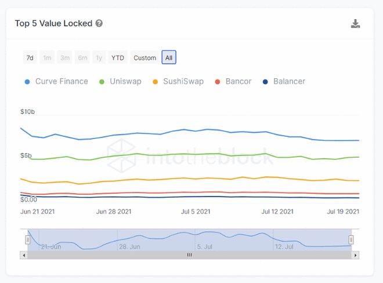Click the help question mark icon
383x283 pixels.
click(x=99, y=24)
